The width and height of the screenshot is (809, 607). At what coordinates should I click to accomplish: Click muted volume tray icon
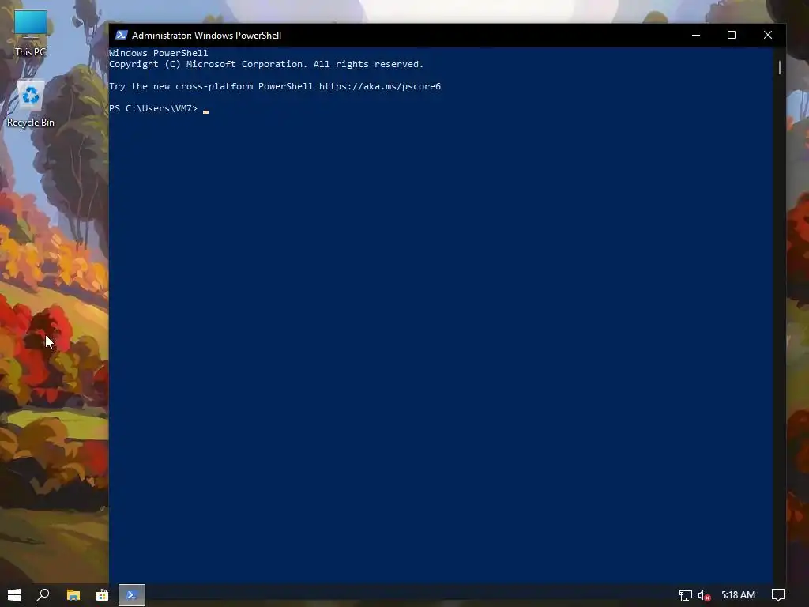(x=704, y=595)
